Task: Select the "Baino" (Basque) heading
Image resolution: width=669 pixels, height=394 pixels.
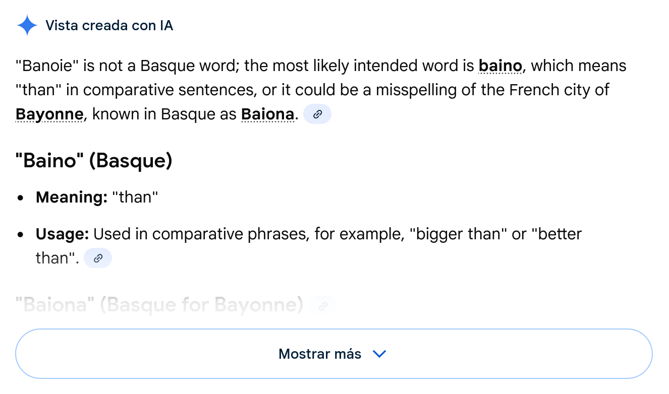Action: tap(94, 161)
